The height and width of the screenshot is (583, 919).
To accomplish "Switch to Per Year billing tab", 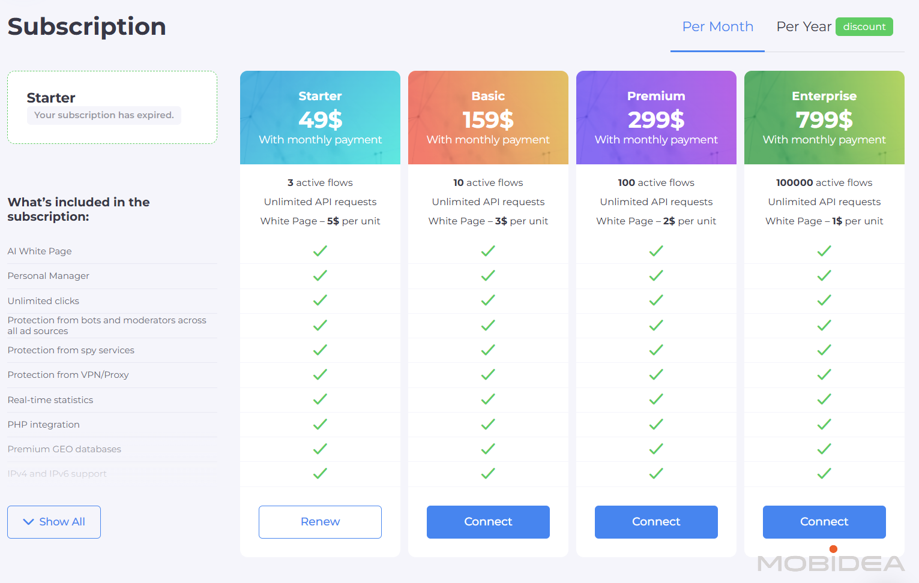I will (803, 27).
